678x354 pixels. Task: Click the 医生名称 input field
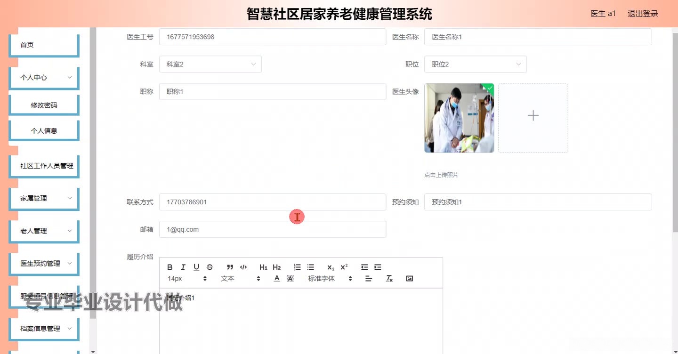point(538,37)
